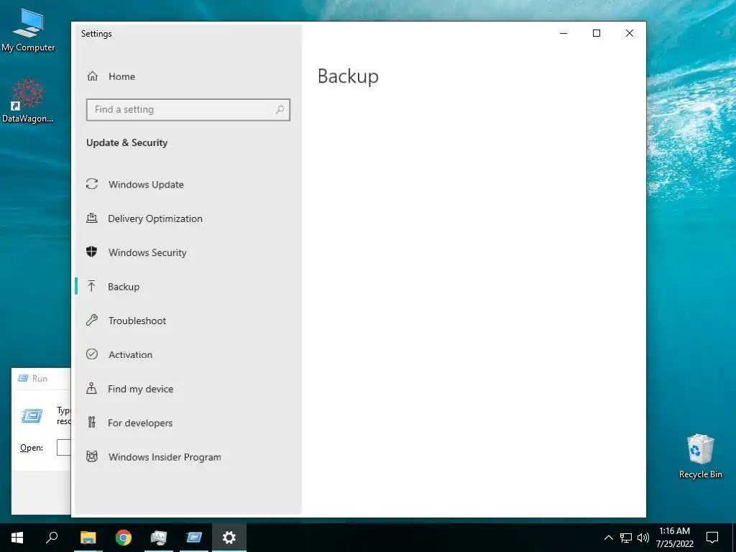
Task: Open Activation settings
Action: tap(188, 355)
